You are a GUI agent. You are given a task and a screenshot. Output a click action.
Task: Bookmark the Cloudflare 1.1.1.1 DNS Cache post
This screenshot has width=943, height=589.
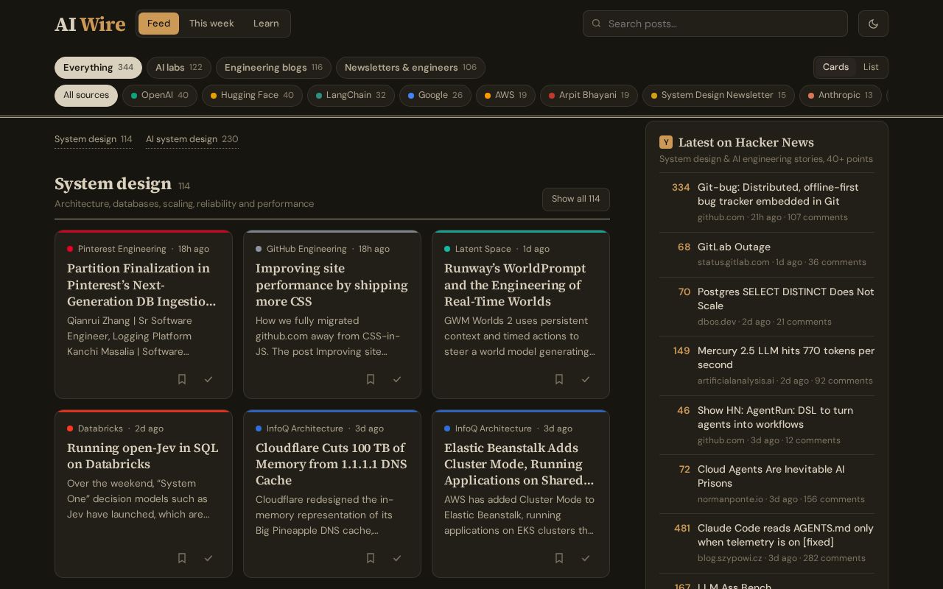[x=371, y=558]
